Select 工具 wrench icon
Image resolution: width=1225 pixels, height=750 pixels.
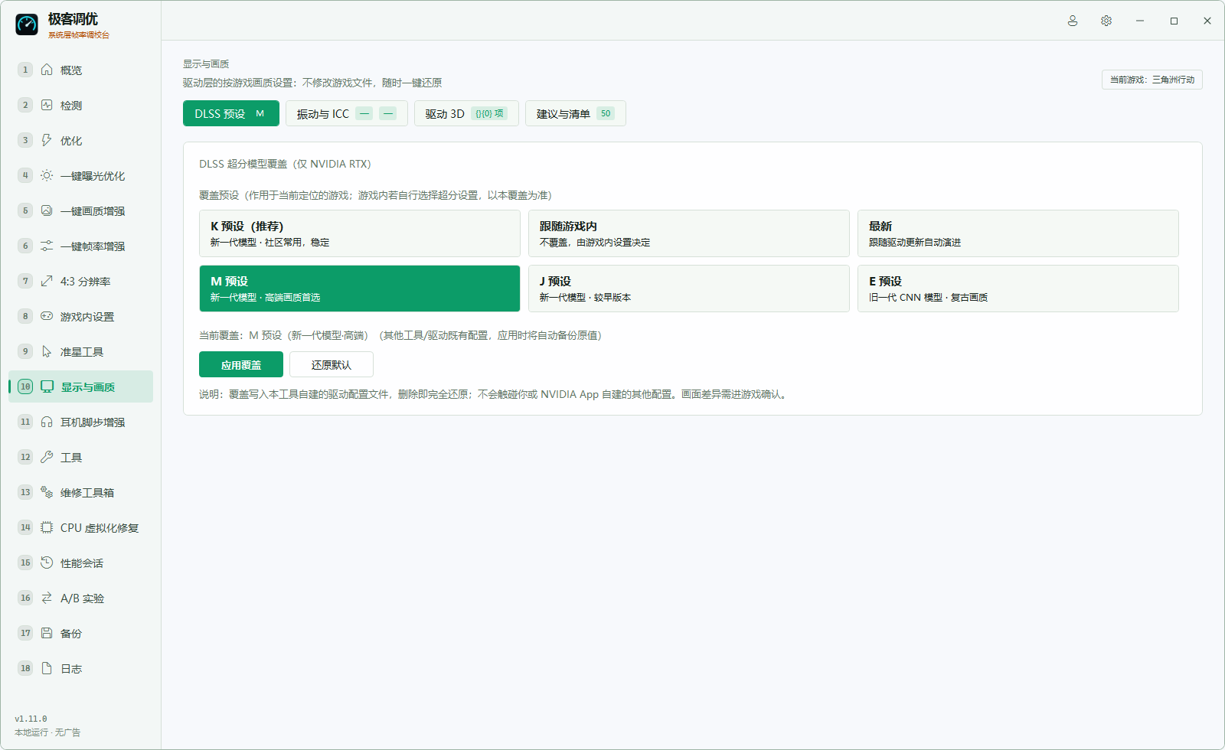[x=47, y=457]
